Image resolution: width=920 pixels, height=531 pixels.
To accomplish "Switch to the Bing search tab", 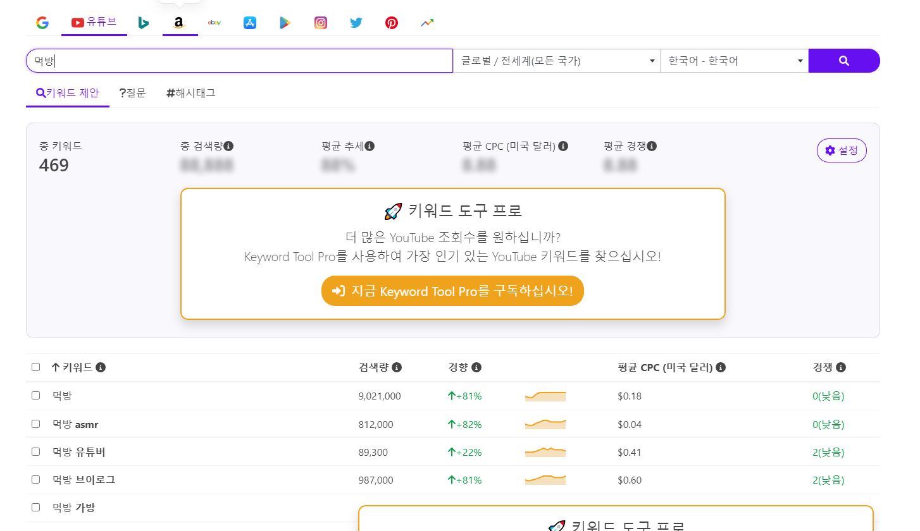I will pyautogui.click(x=144, y=23).
